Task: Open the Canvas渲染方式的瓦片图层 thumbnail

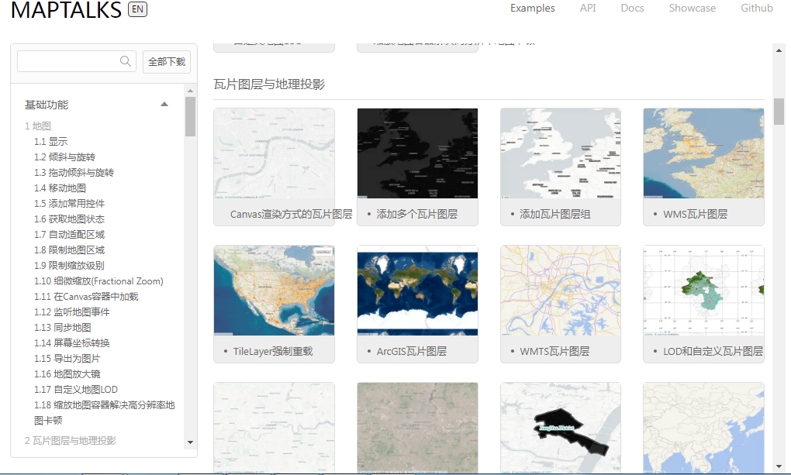Action: click(274, 153)
